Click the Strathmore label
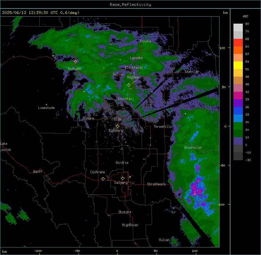Image resolution: width=261 pixels, height=255 pixels. [156, 184]
